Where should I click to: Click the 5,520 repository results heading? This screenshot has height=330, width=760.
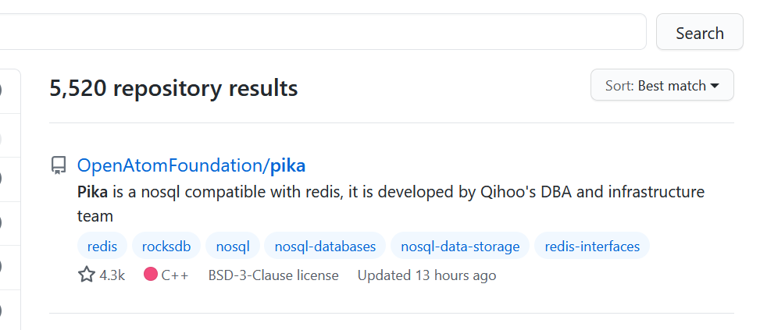pos(173,88)
